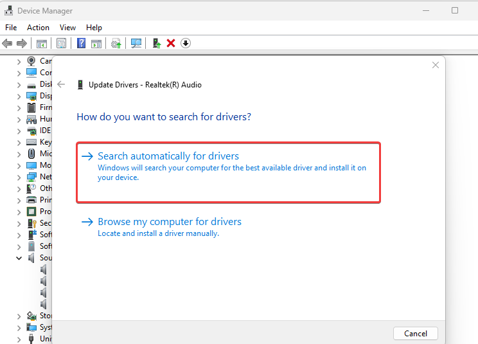
Task: Click the Device Manager title bar icon
Action: (8, 10)
